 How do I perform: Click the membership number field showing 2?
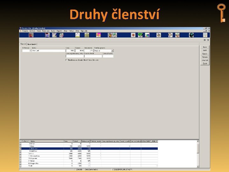(26, 51)
